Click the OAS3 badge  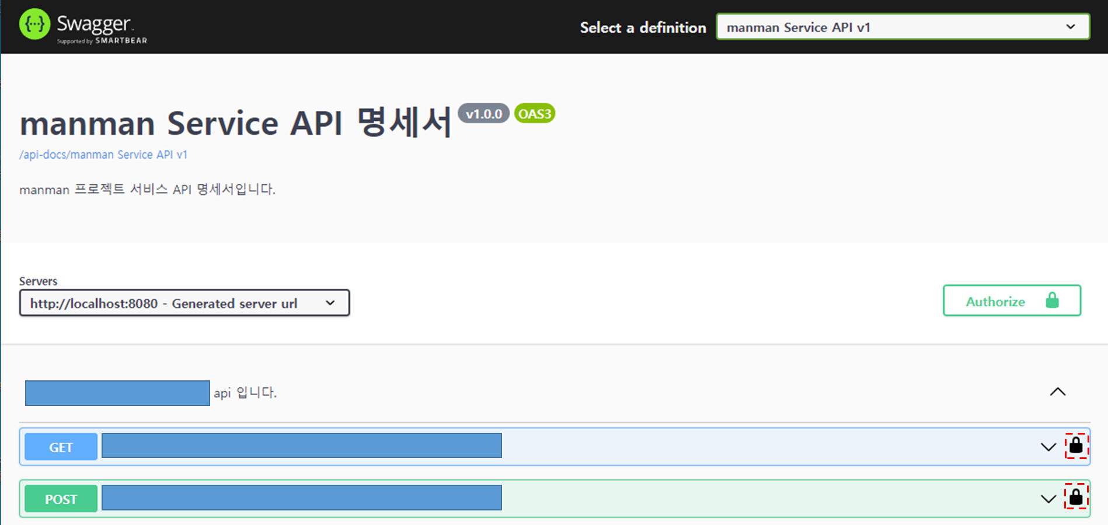535,114
